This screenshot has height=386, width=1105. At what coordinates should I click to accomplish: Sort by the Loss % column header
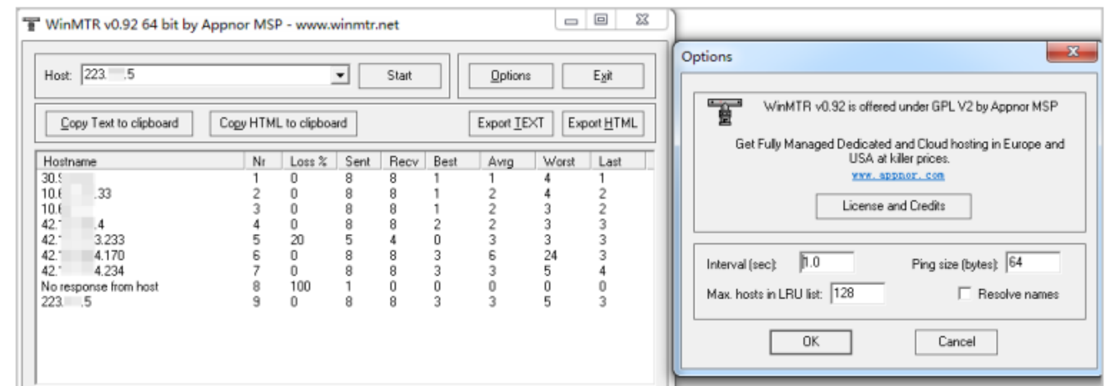coord(309,161)
